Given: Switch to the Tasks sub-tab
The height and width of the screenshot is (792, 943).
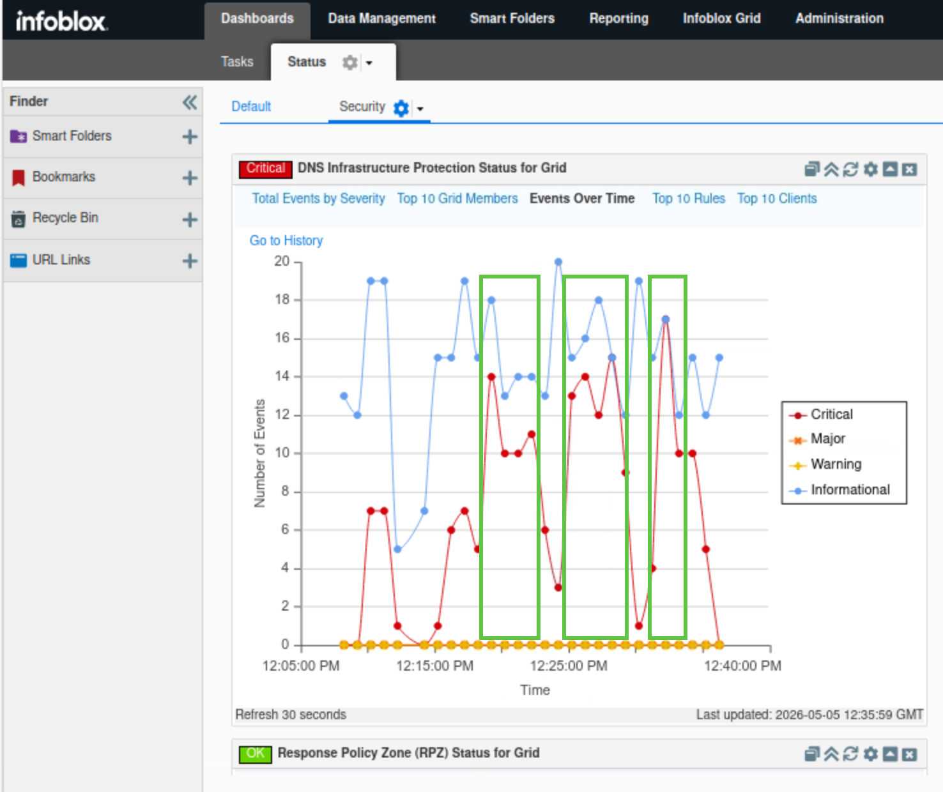Looking at the screenshot, I should [x=237, y=62].
